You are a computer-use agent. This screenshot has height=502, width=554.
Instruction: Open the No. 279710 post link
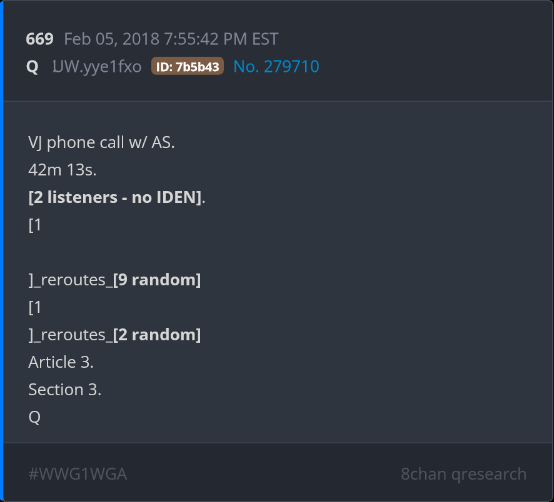point(276,67)
